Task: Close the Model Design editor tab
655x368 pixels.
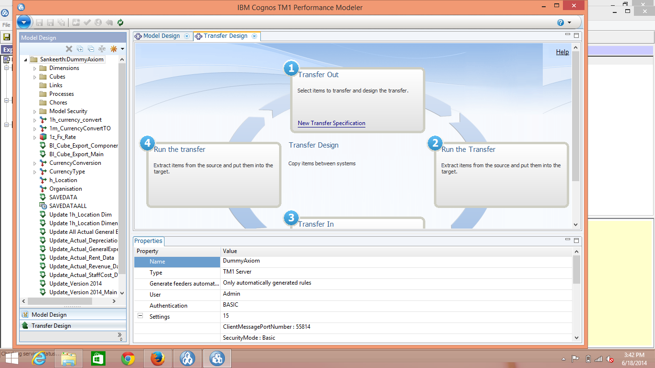Action: tap(187, 36)
